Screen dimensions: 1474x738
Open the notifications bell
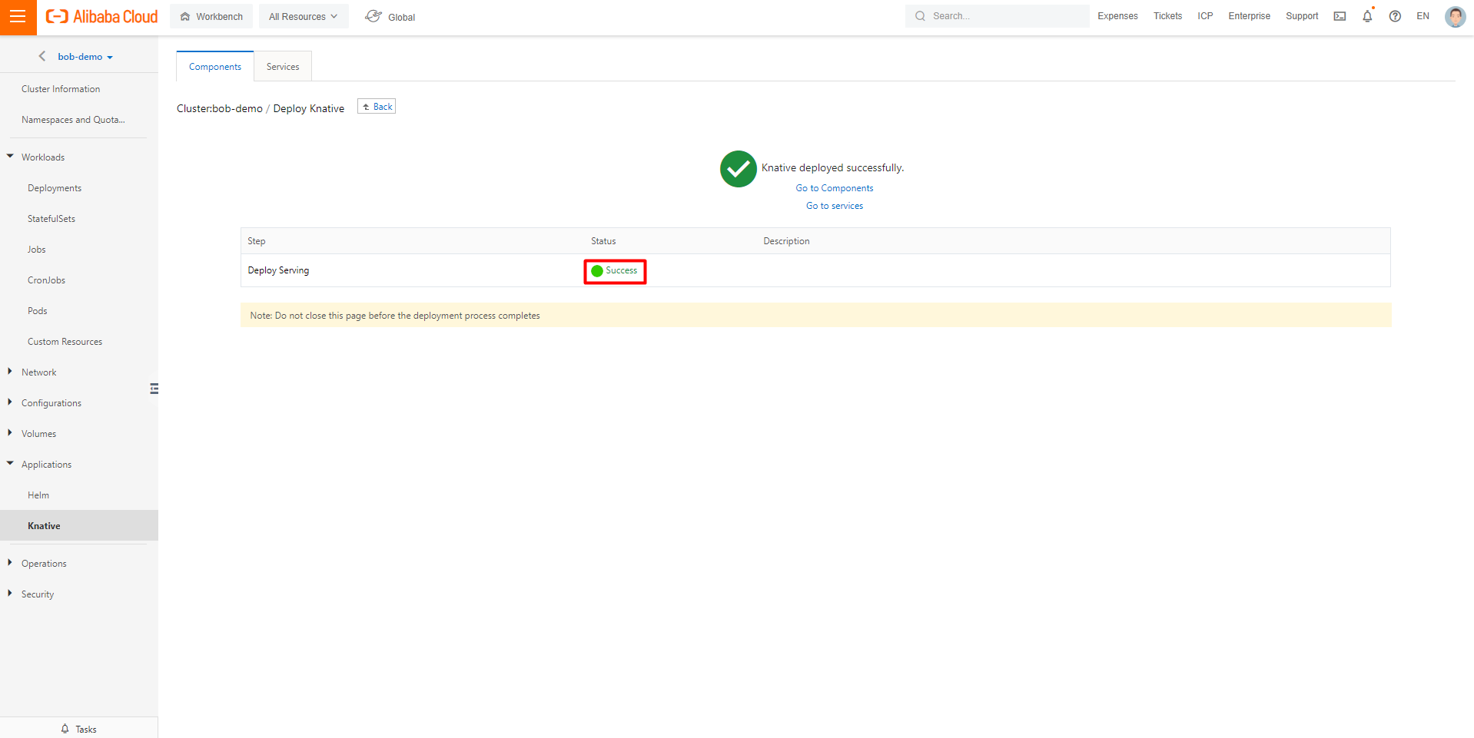[x=1367, y=16]
